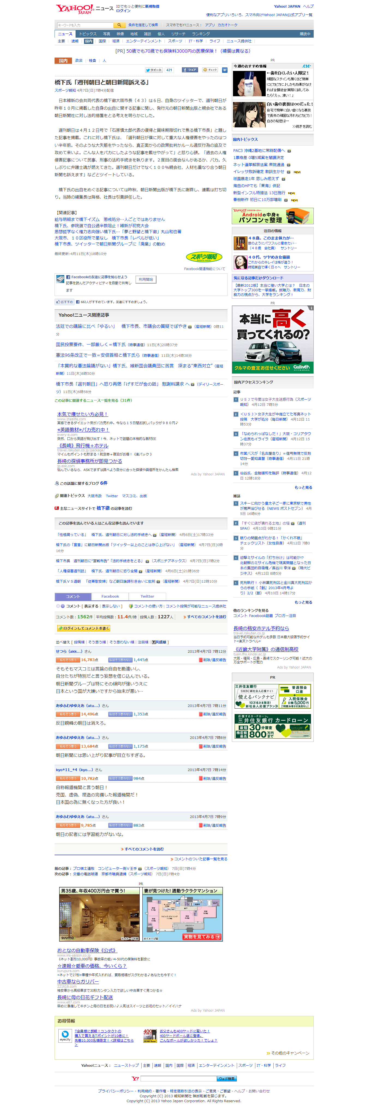Open the トピックス navigation tab
368x1109 pixels.
coord(88,34)
